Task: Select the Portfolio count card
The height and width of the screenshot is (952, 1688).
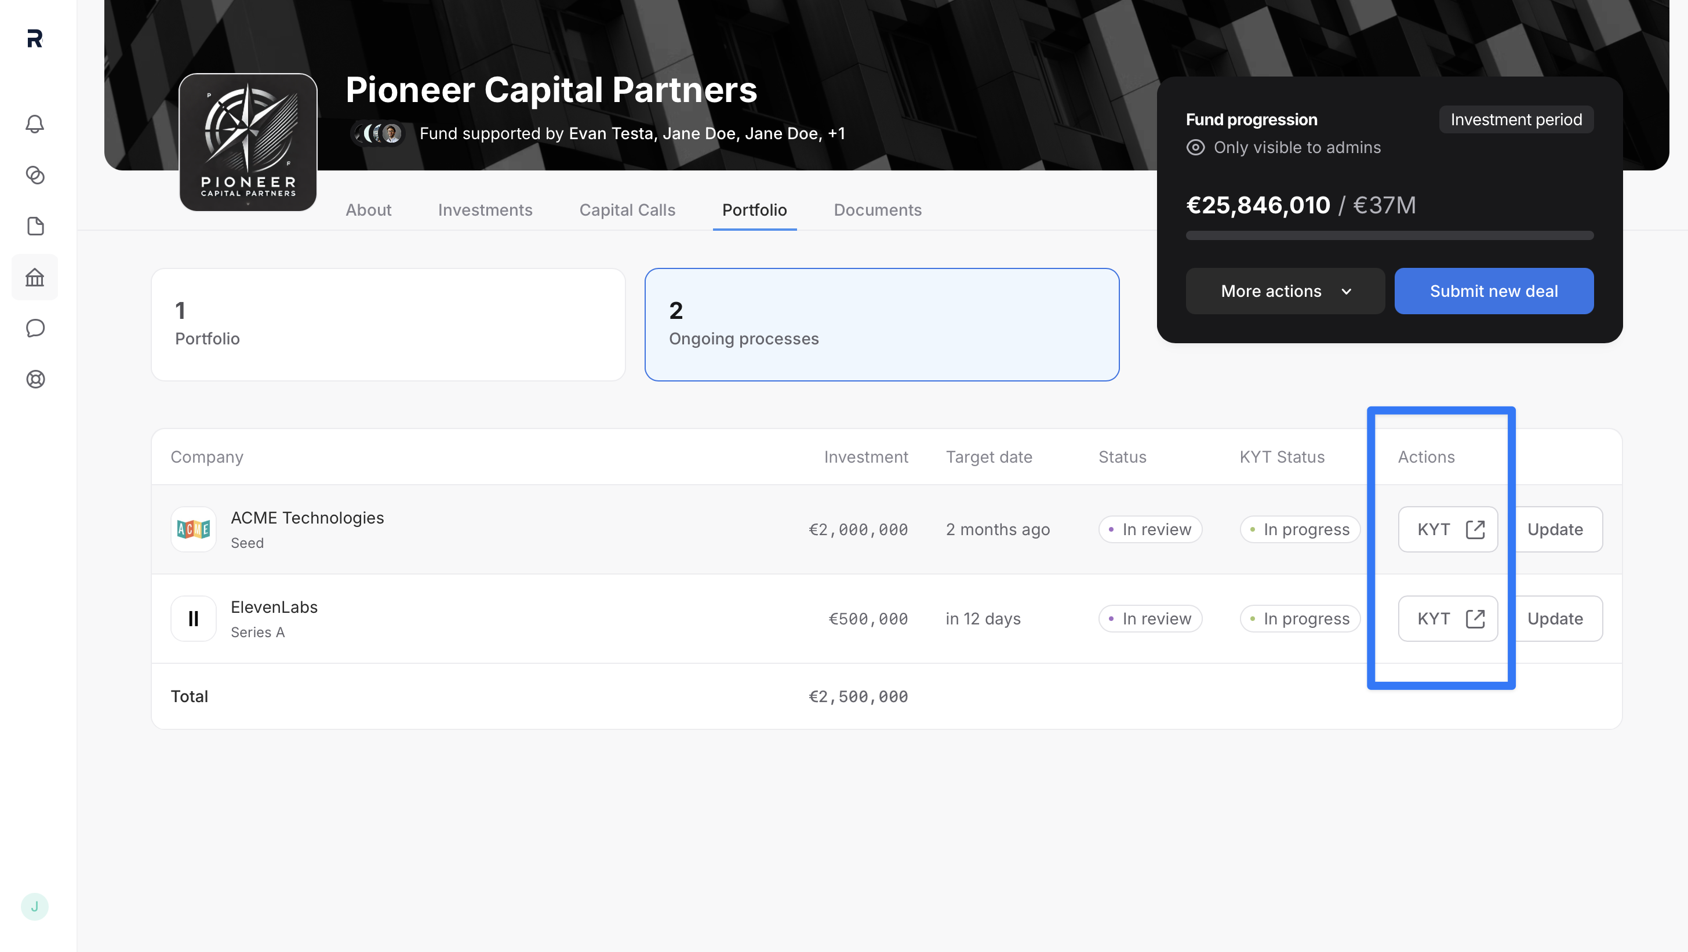Action: click(388, 324)
